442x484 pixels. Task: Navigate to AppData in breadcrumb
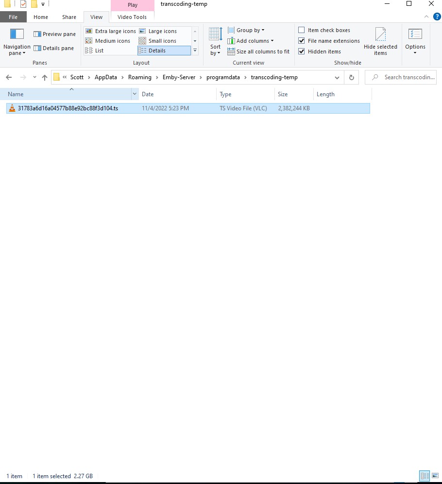pyautogui.click(x=106, y=77)
